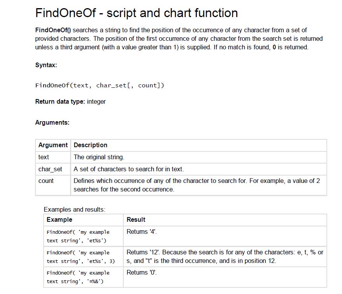This screenshot has height=294, width=342.
Task: Click the Result column header
Action: 136,219
